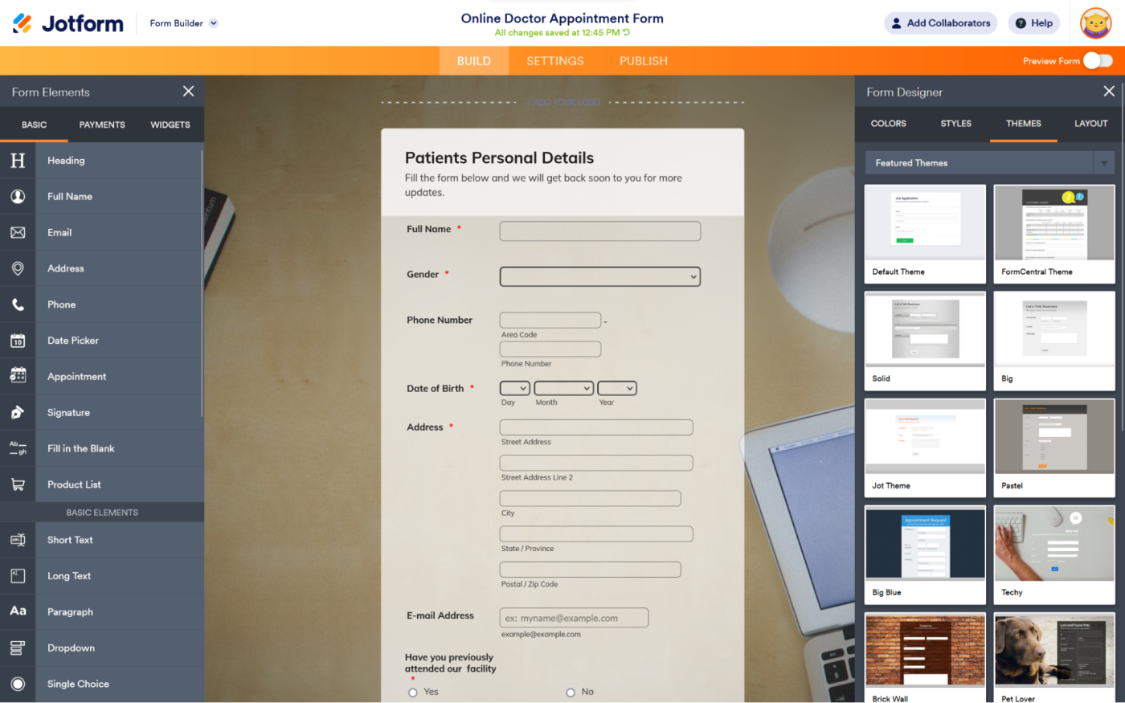Image resolution: width=1125 pixels, height=703 pixels.
Task: Open the Form Builder dropdown chevron
Action: (214, 23)
